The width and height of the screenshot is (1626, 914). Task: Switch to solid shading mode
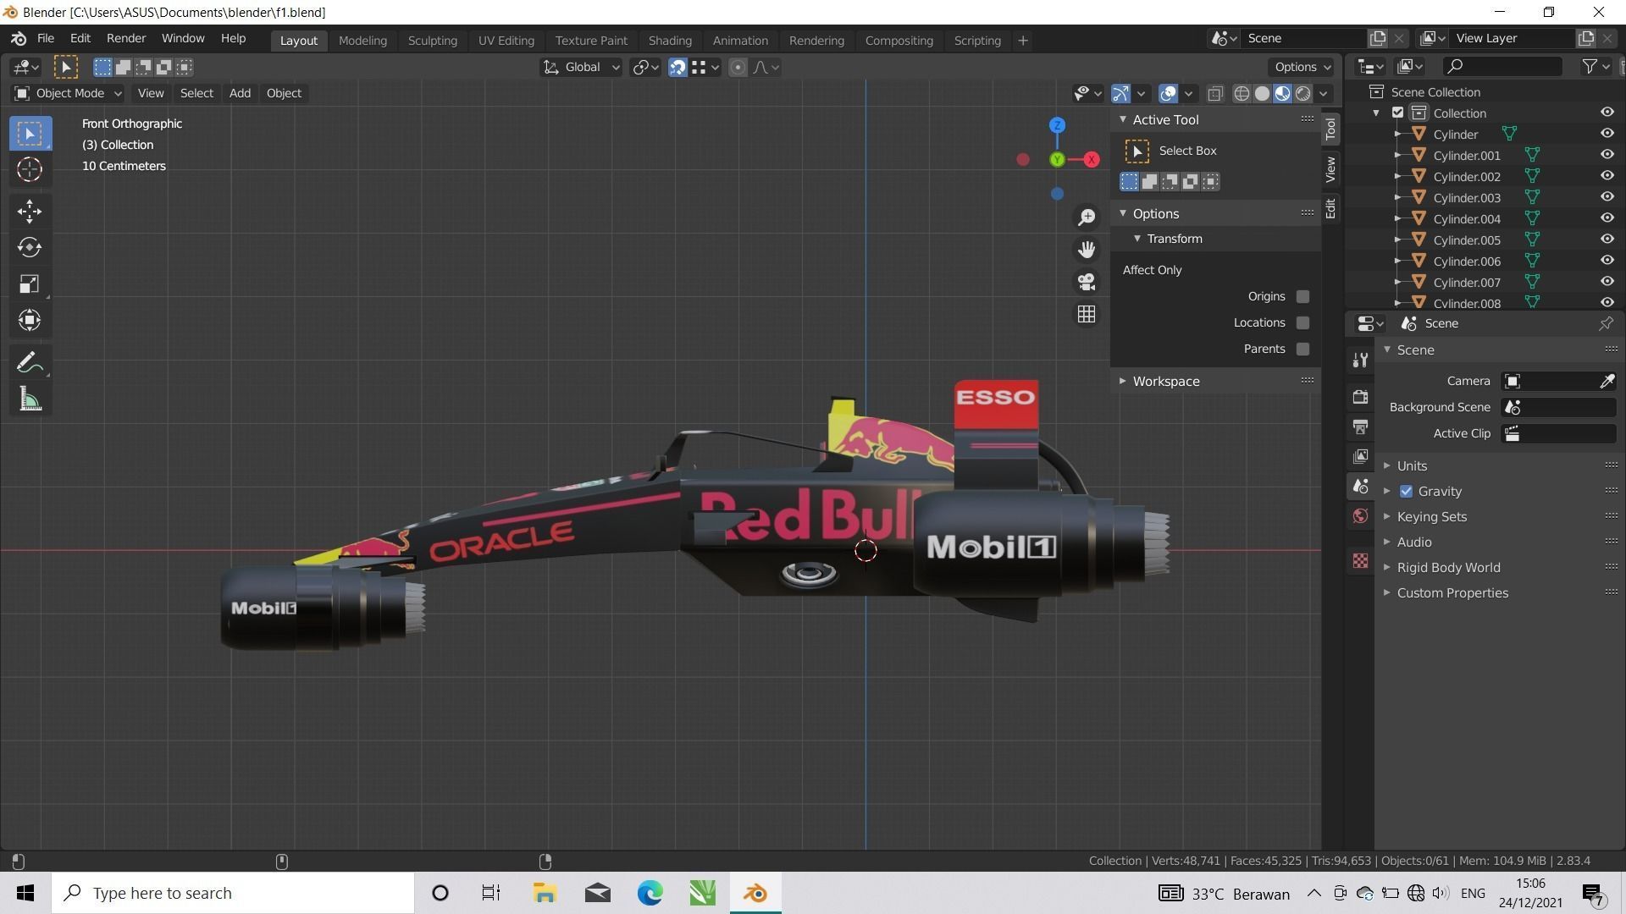coord(1262,93)
